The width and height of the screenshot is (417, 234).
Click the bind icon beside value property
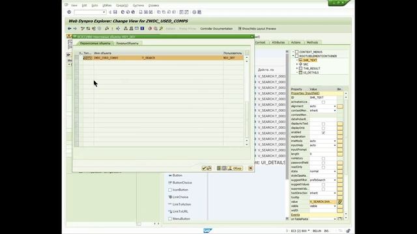[x=340, y=202]
